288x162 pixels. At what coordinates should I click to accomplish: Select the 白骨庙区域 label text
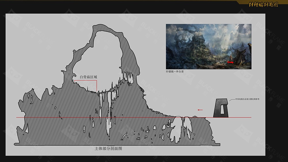coord(88,77)
